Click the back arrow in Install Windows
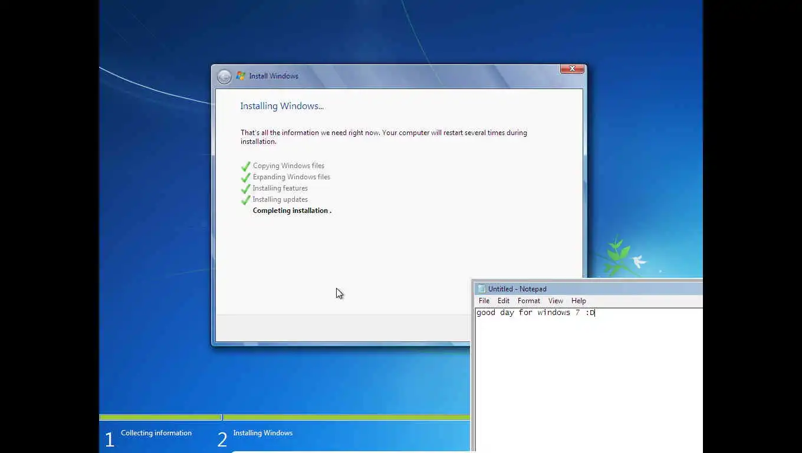The width and height of the screenshot is (802, 453). (224, 77)
